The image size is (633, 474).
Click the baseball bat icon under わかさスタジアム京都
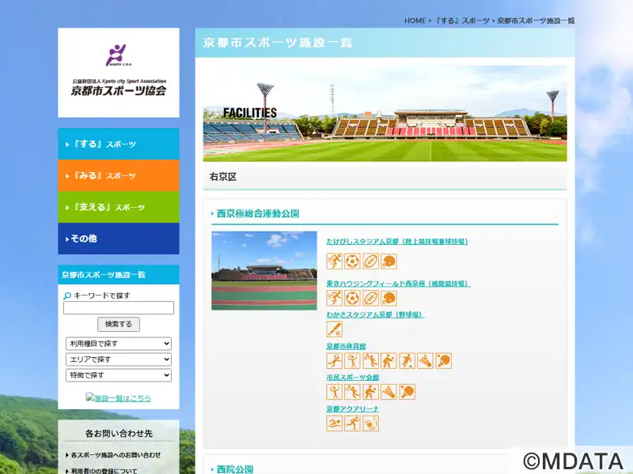pyautogui.click(x=334, y=329)
